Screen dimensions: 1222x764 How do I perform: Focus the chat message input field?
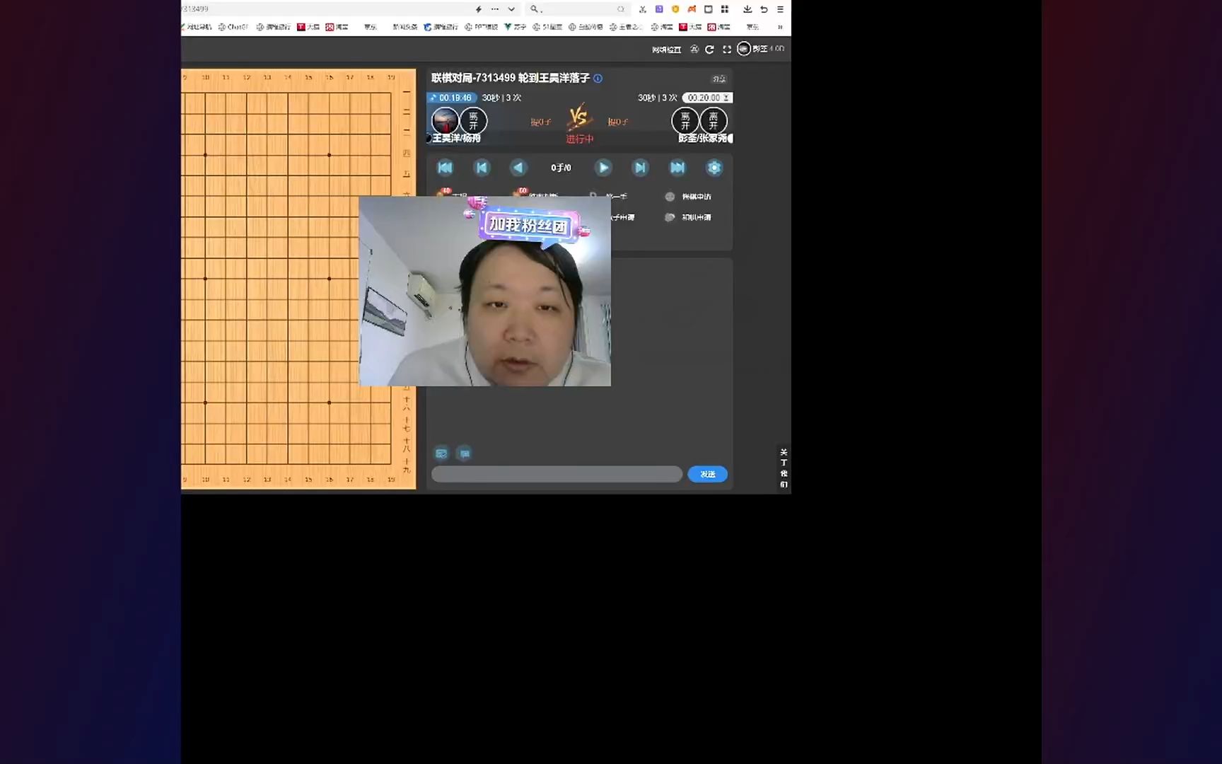557,474
